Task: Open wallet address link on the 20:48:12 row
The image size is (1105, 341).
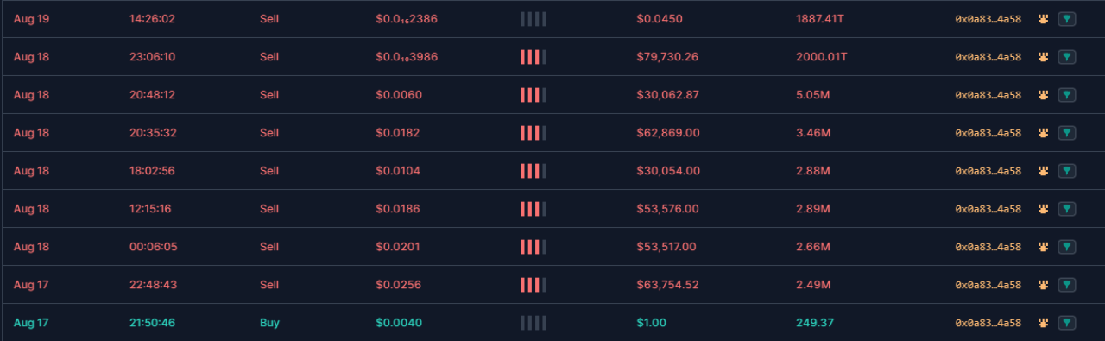Action: 988,95
